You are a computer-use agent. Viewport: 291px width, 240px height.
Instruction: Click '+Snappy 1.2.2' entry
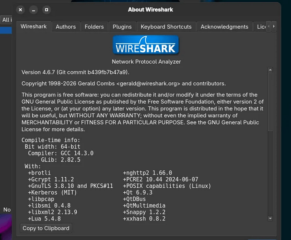144,212
